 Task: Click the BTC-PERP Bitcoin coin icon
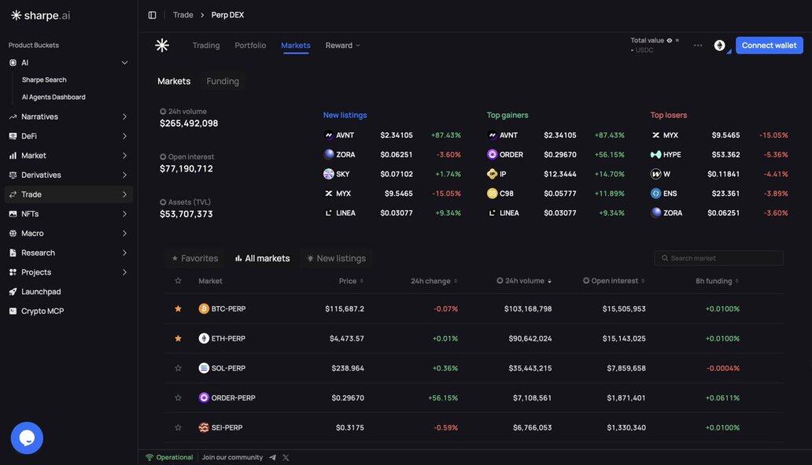(204, 308)
